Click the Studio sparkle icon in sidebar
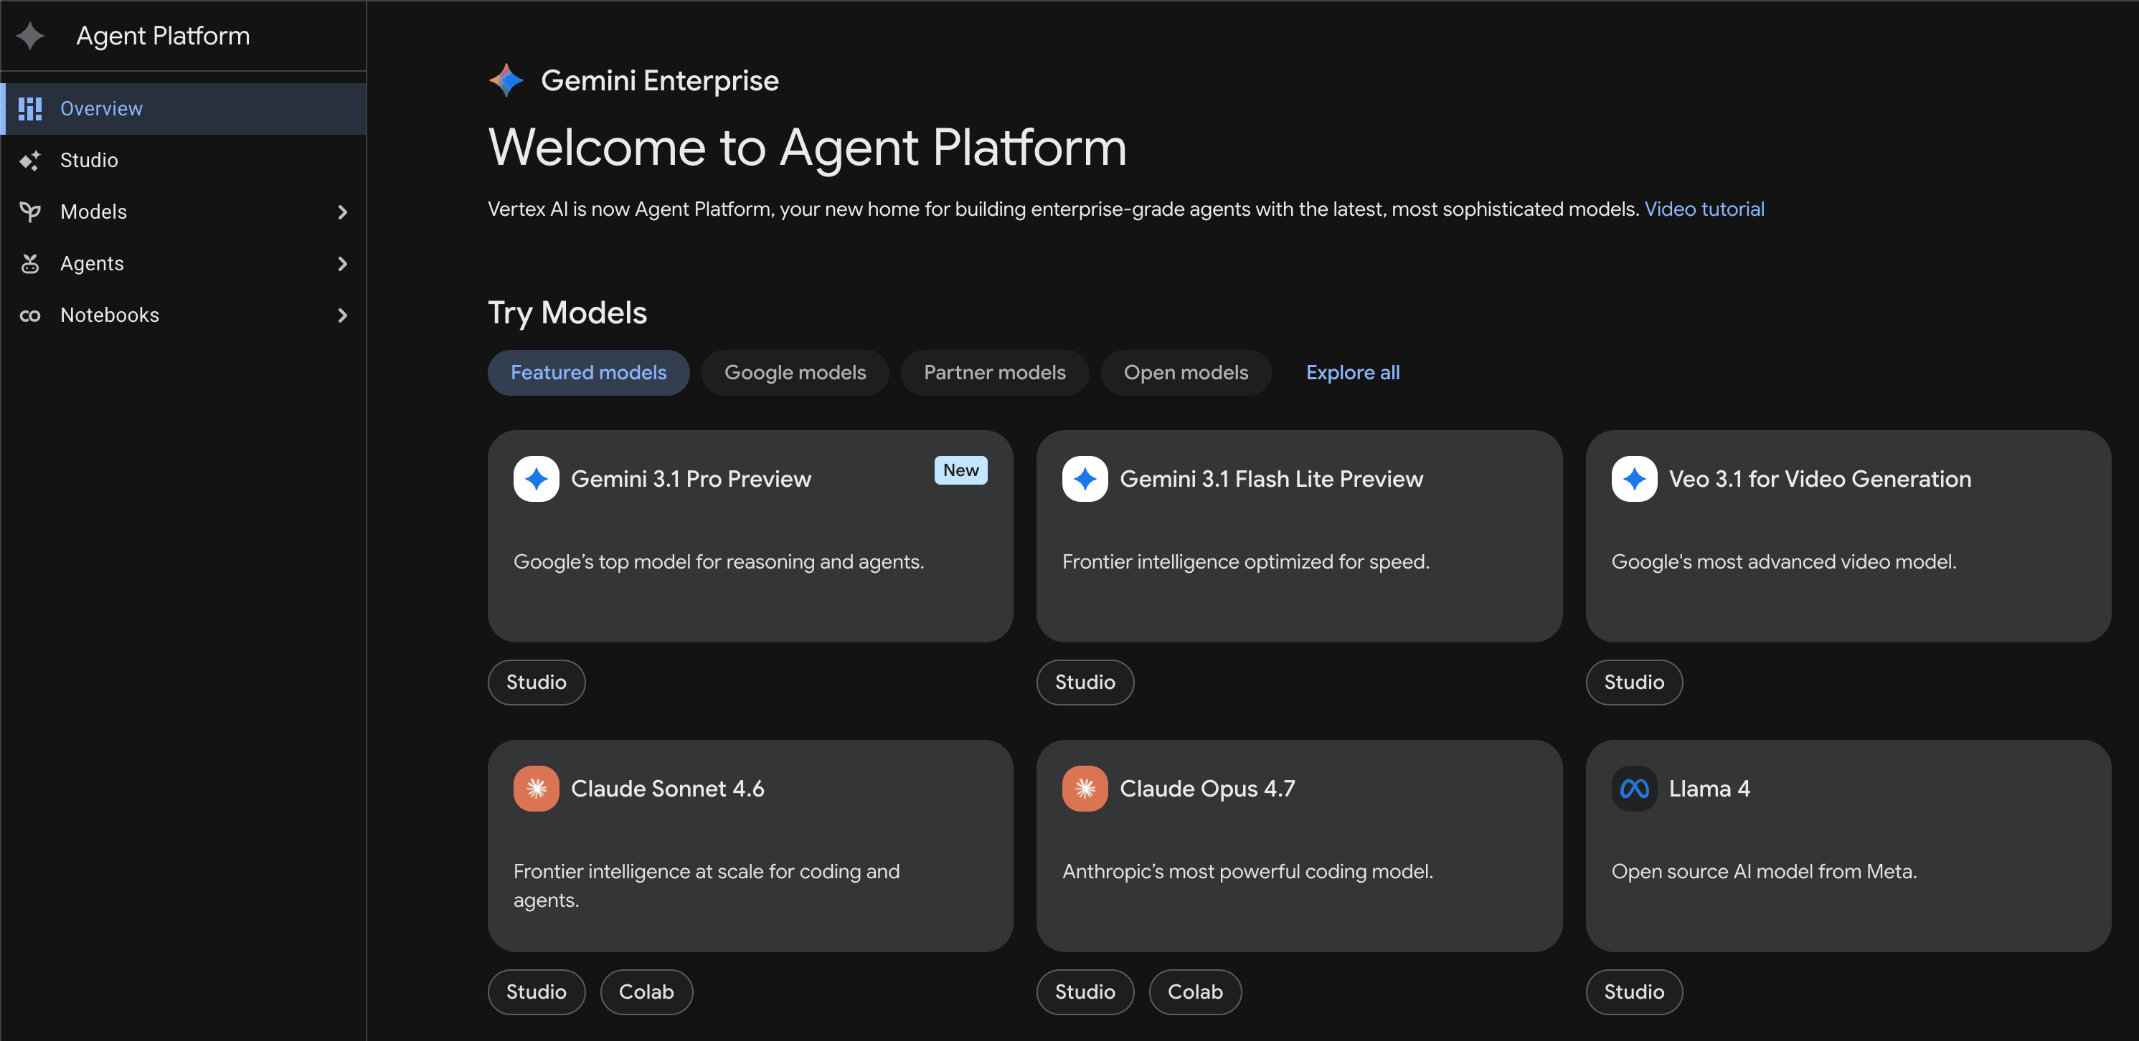2139x1041 pixels. coord(30,160)
